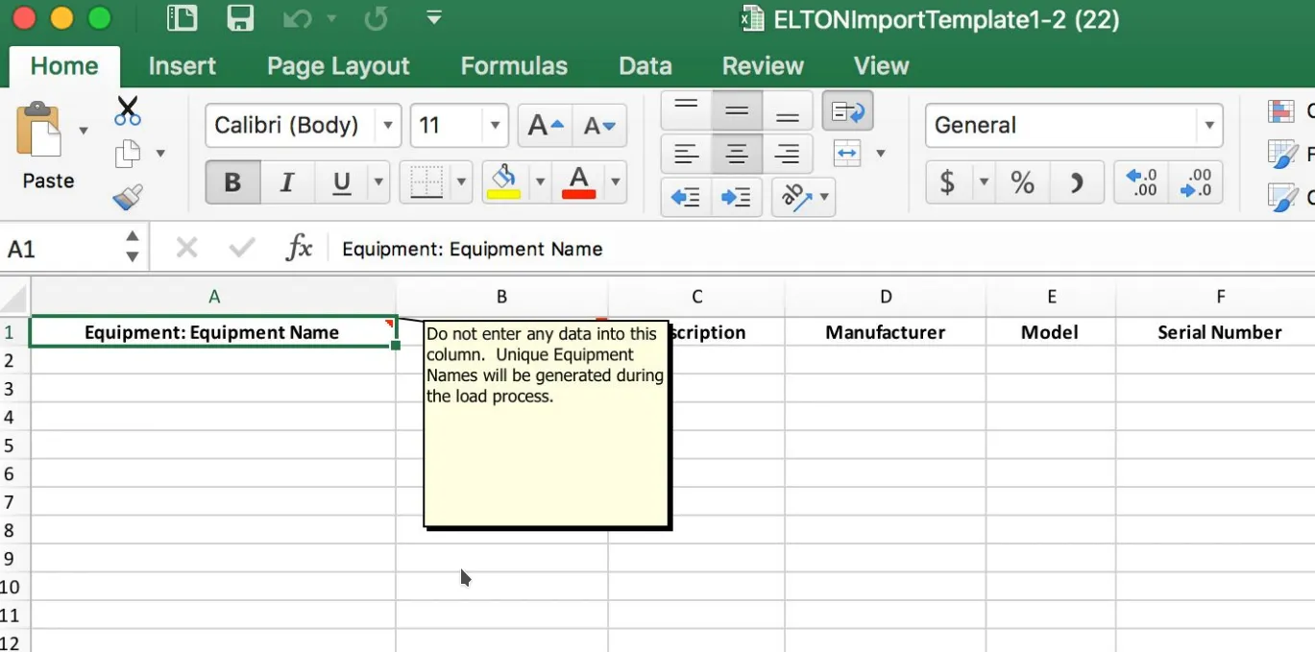Undo the last action

(x=297, y=18)
